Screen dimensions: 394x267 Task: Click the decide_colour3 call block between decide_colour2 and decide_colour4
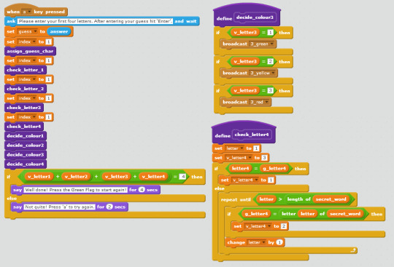click(26, 154)
